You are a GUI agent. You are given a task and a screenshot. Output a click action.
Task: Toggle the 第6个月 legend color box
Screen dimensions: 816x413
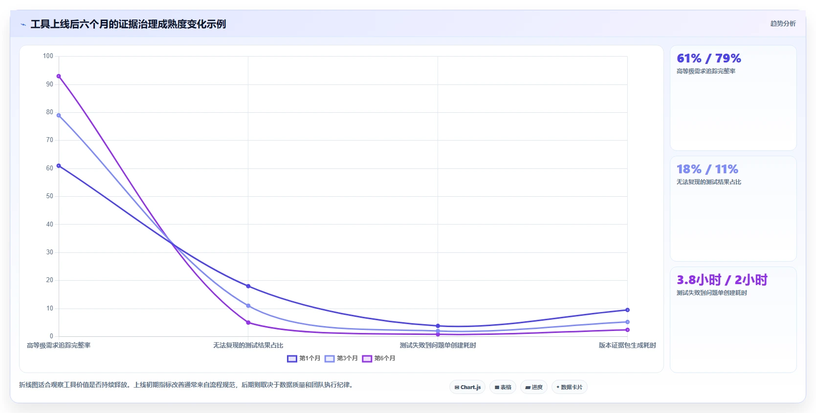(x=367, y=358)
